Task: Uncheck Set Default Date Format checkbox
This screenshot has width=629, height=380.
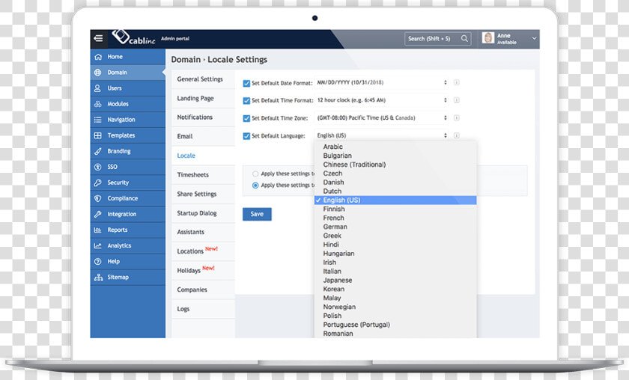Action: [246, 83]
